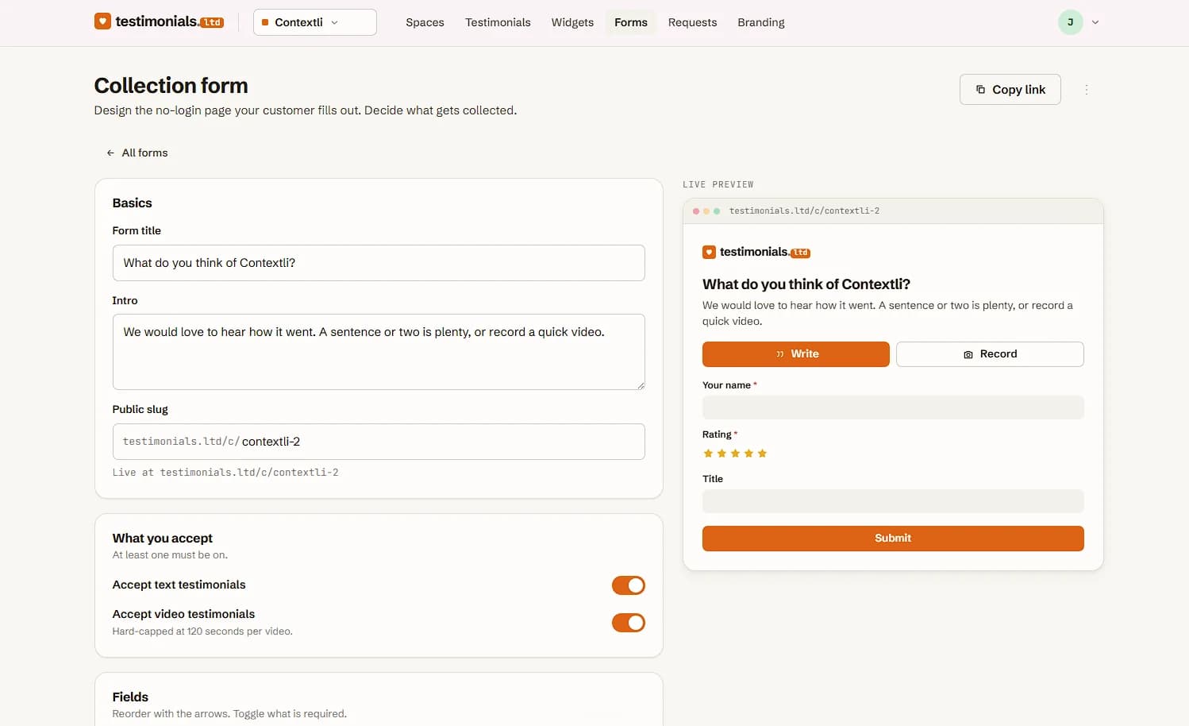Click the 'What you accept' section heading
The image size is (1189, 726).
coord(163,539)
